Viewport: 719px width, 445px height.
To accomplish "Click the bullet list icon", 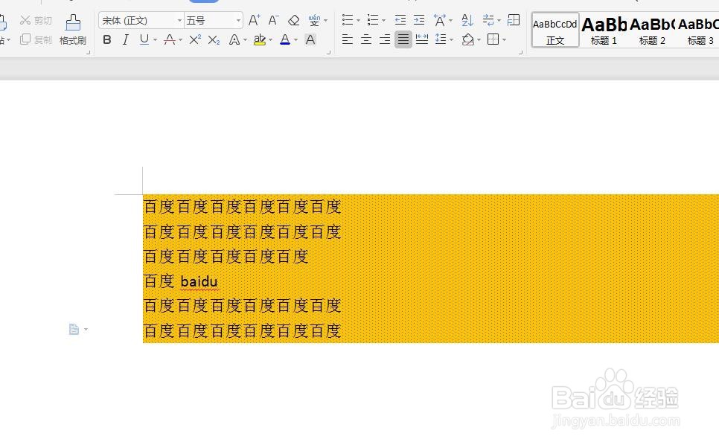I will coord(348,20).
